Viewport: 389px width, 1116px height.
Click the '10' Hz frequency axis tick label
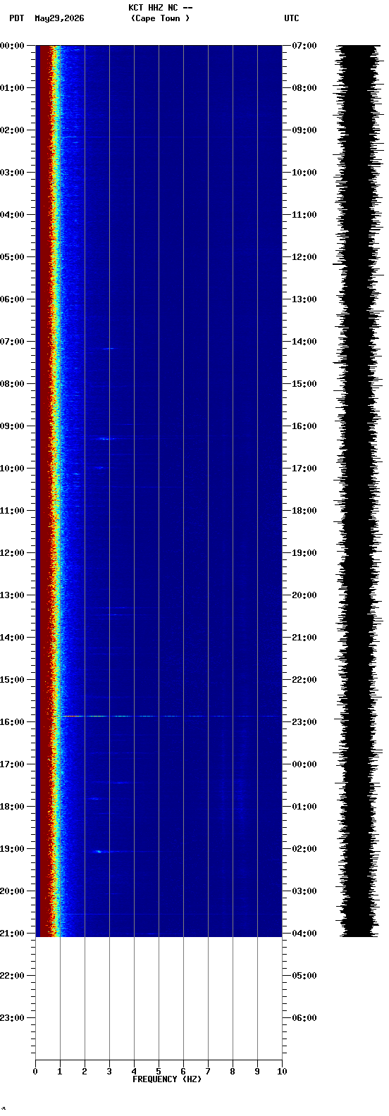pos(282,1072)
